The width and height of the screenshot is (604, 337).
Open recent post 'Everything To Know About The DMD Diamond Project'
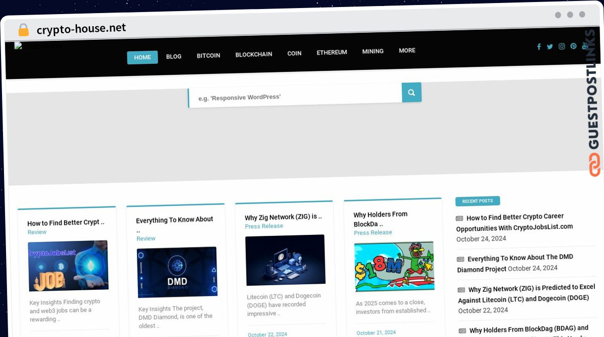coord(515,263)
